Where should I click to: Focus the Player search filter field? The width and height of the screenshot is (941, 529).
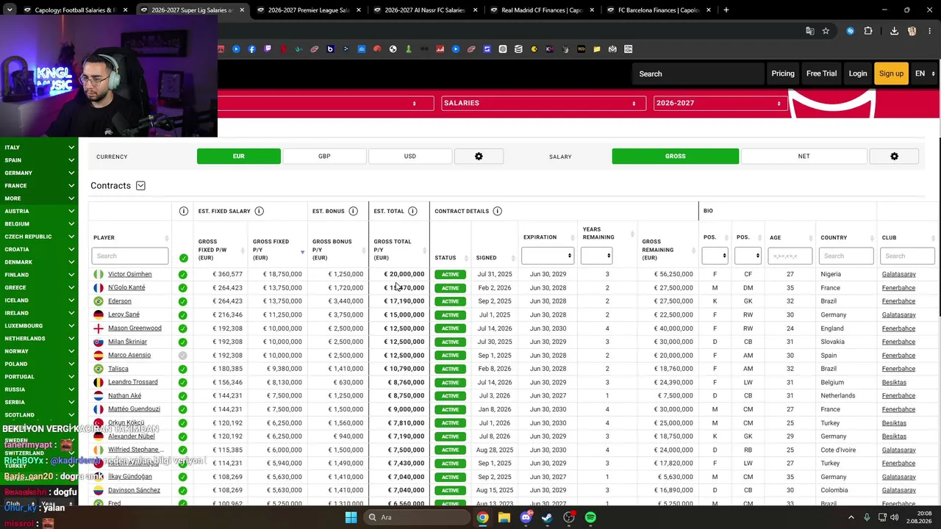tap(130, 256)
